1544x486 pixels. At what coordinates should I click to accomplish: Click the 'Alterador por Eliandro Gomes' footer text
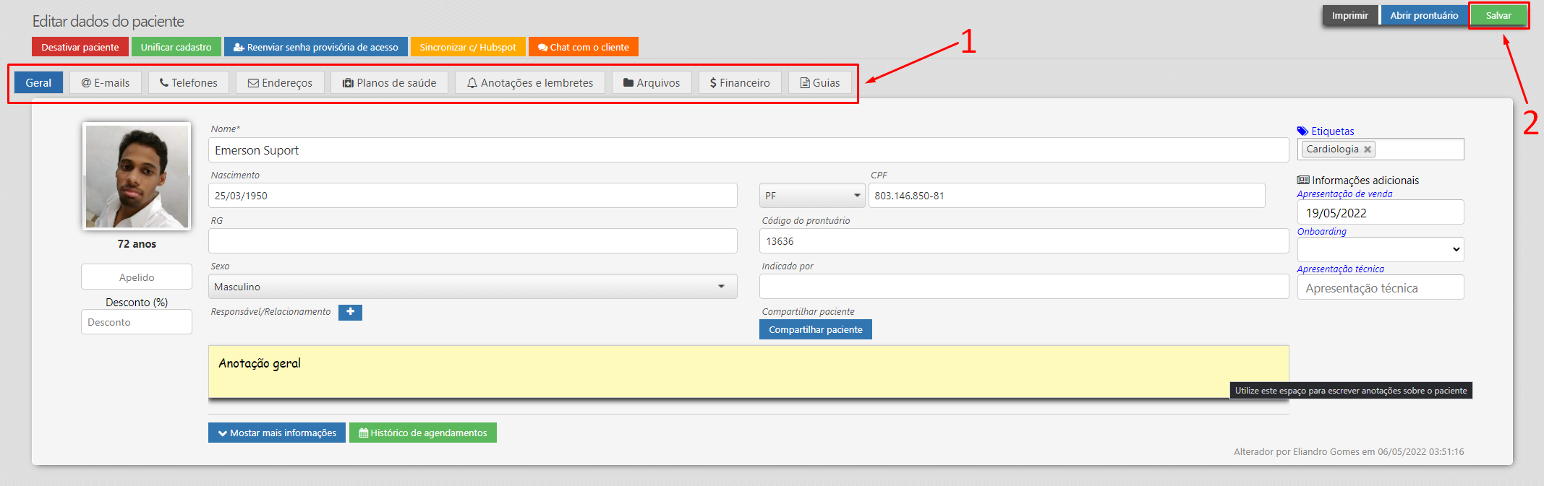pos(1349,452)
